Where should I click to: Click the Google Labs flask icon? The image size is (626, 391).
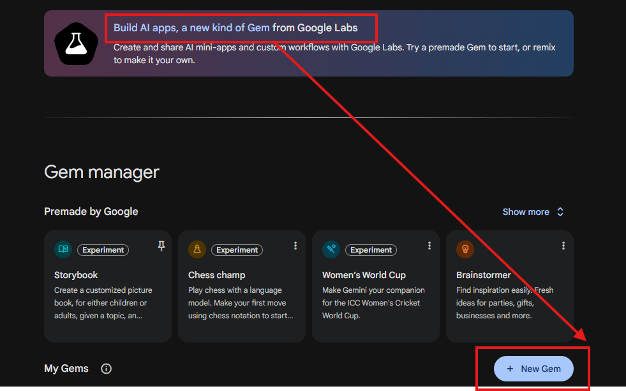click(x=76, y=43)
